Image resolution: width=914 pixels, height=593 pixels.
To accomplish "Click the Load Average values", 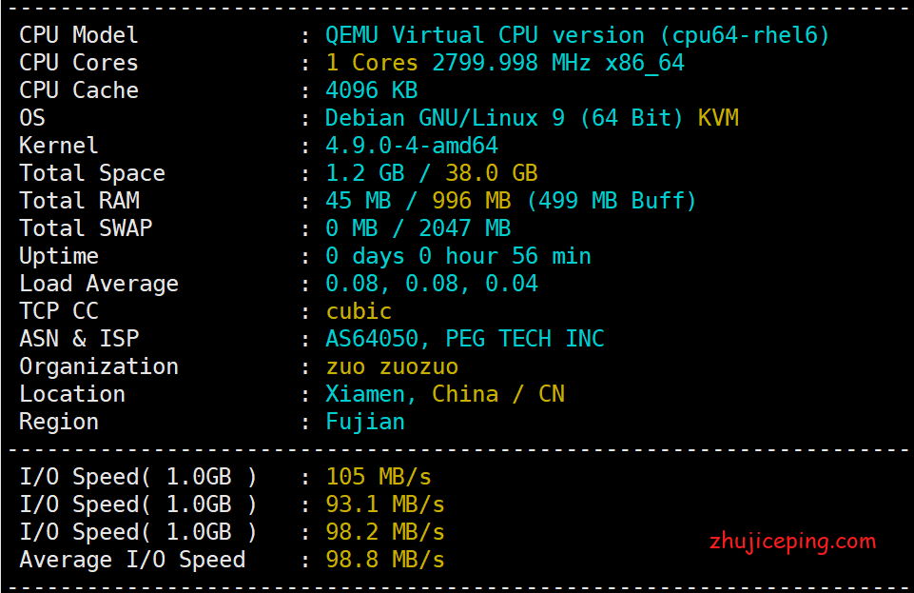I will [431, 284].
